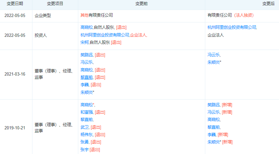The image size is (279, 154).
Task: Click the 变更项目 column header
Action: tap(55, 4)
